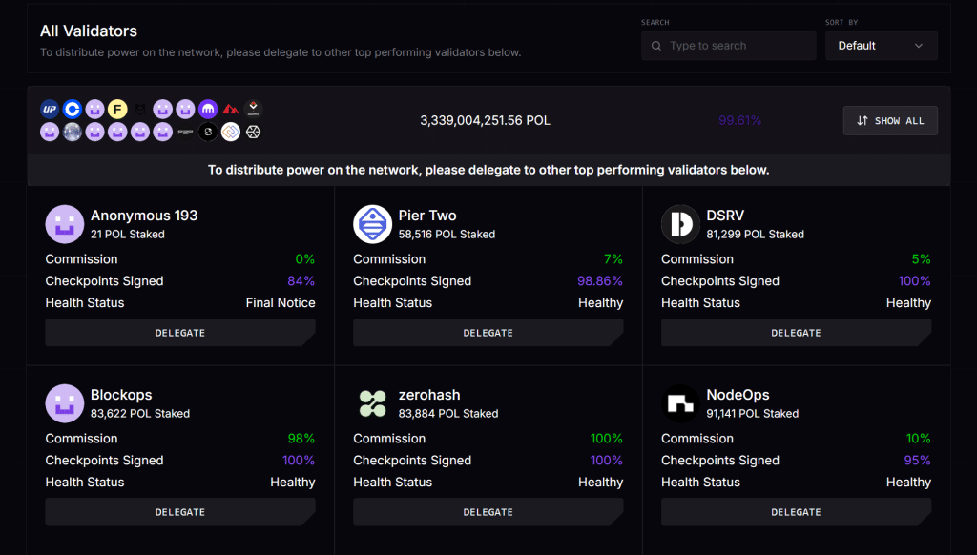Click NodeOps 10% commission value
The height and width of the screenshot is (555, 977).
pos(919,439)
